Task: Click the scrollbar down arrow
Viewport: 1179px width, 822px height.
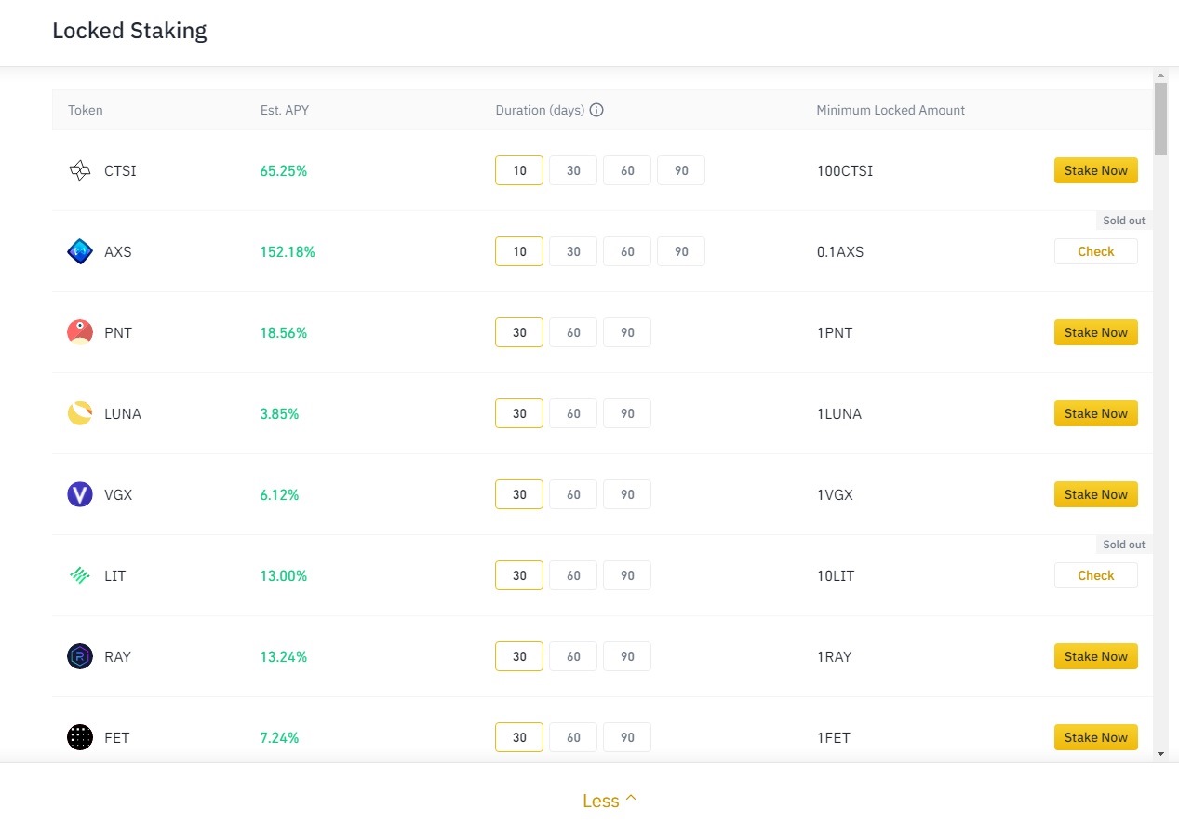Action: (x=1160, y=753)
